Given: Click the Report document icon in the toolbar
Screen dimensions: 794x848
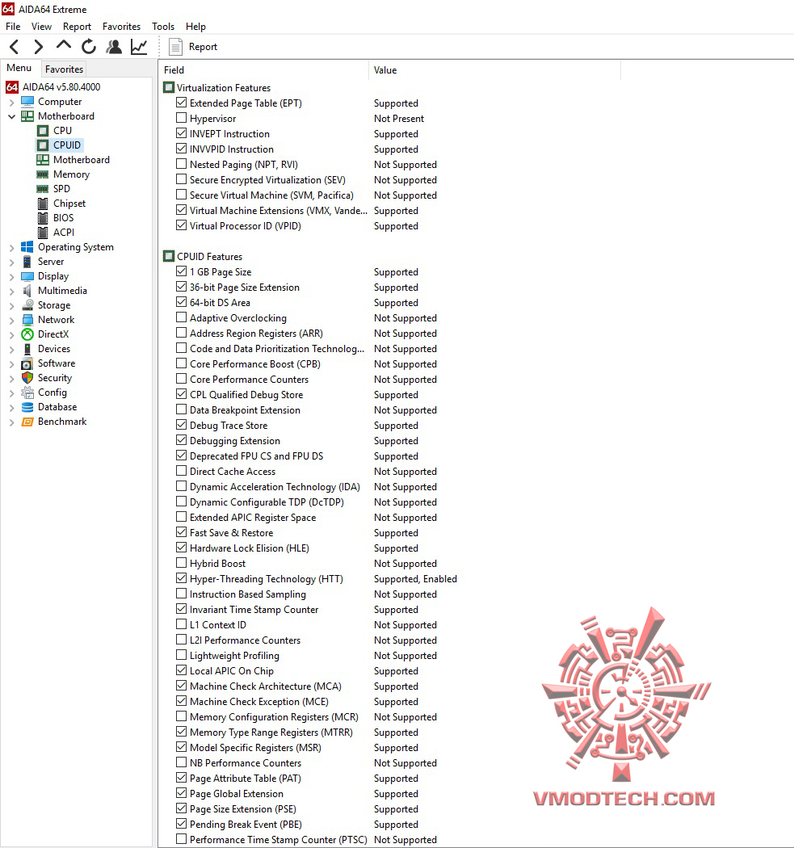Looking at the screenshot, I should (x=175, y=47).
